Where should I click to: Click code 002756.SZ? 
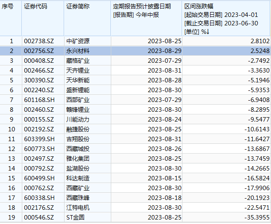point(39,51)
